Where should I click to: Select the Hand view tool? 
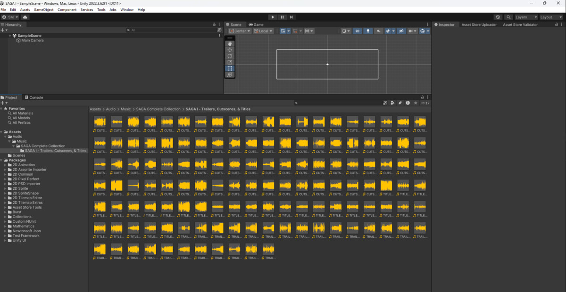tap(230, 44)
